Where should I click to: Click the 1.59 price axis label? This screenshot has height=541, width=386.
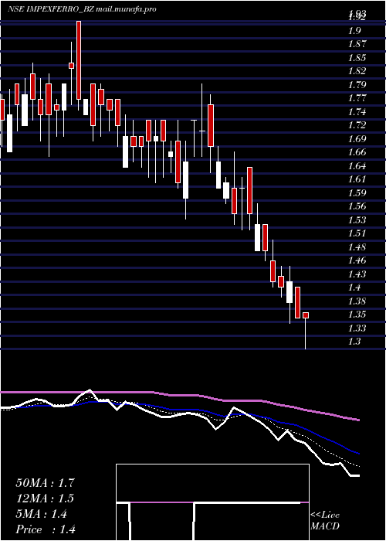click(357, 193)
